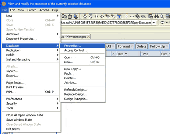
Task: Click the up arrow with top bar icon
Action: (x=91, y=16)
